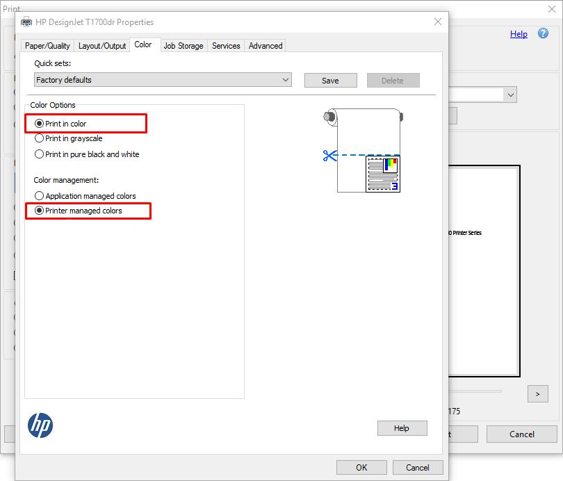Image resolution: width=563 pixels, height=481 pixels.
Task: Switch to the Paper/Quality tab
Action: [47, 46]
